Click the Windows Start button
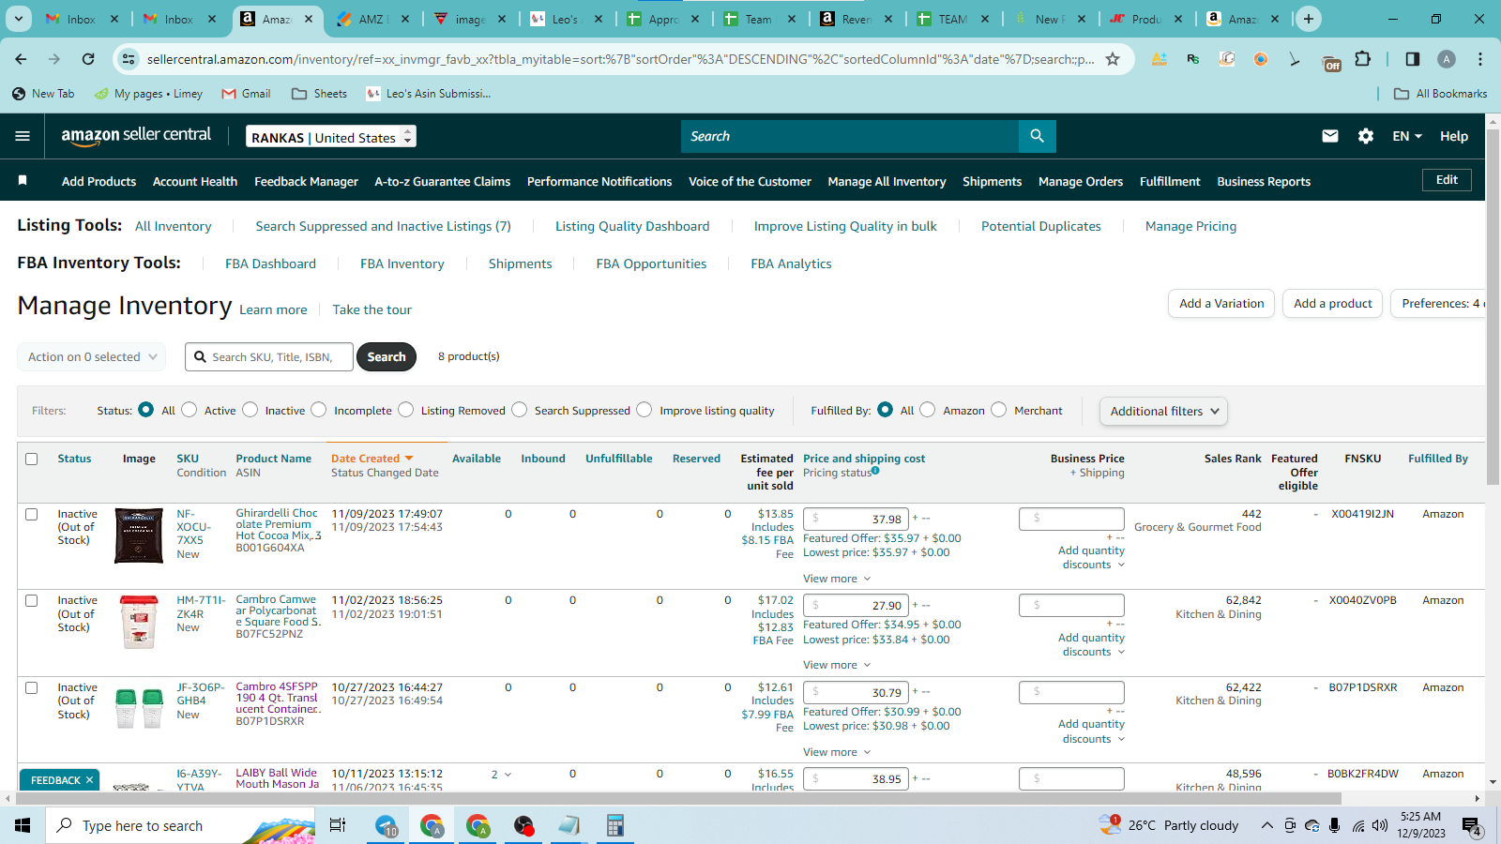1501x844 pixels. tap(23, 825)
